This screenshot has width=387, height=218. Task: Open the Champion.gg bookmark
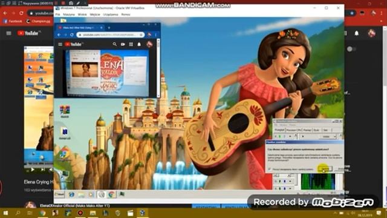(38, 21)
